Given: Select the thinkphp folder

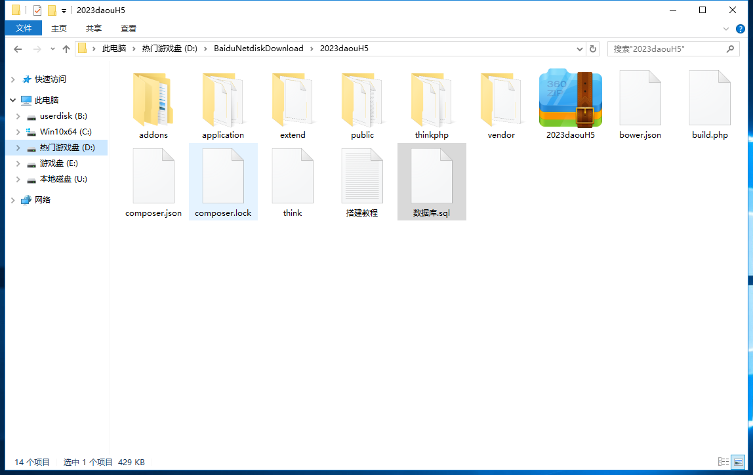Looking at the screenshot, I should [432, 99].
